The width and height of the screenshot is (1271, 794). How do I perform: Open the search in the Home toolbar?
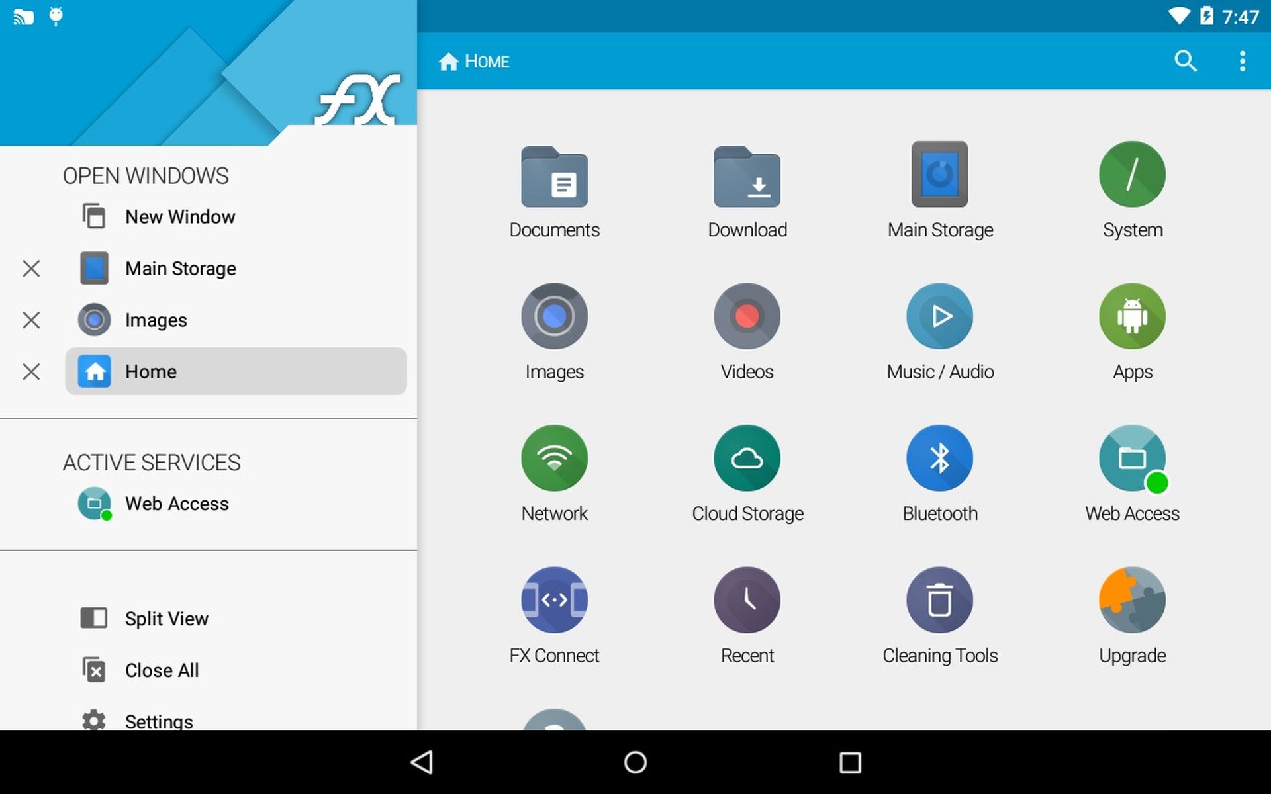click(x=1186, y=61)
